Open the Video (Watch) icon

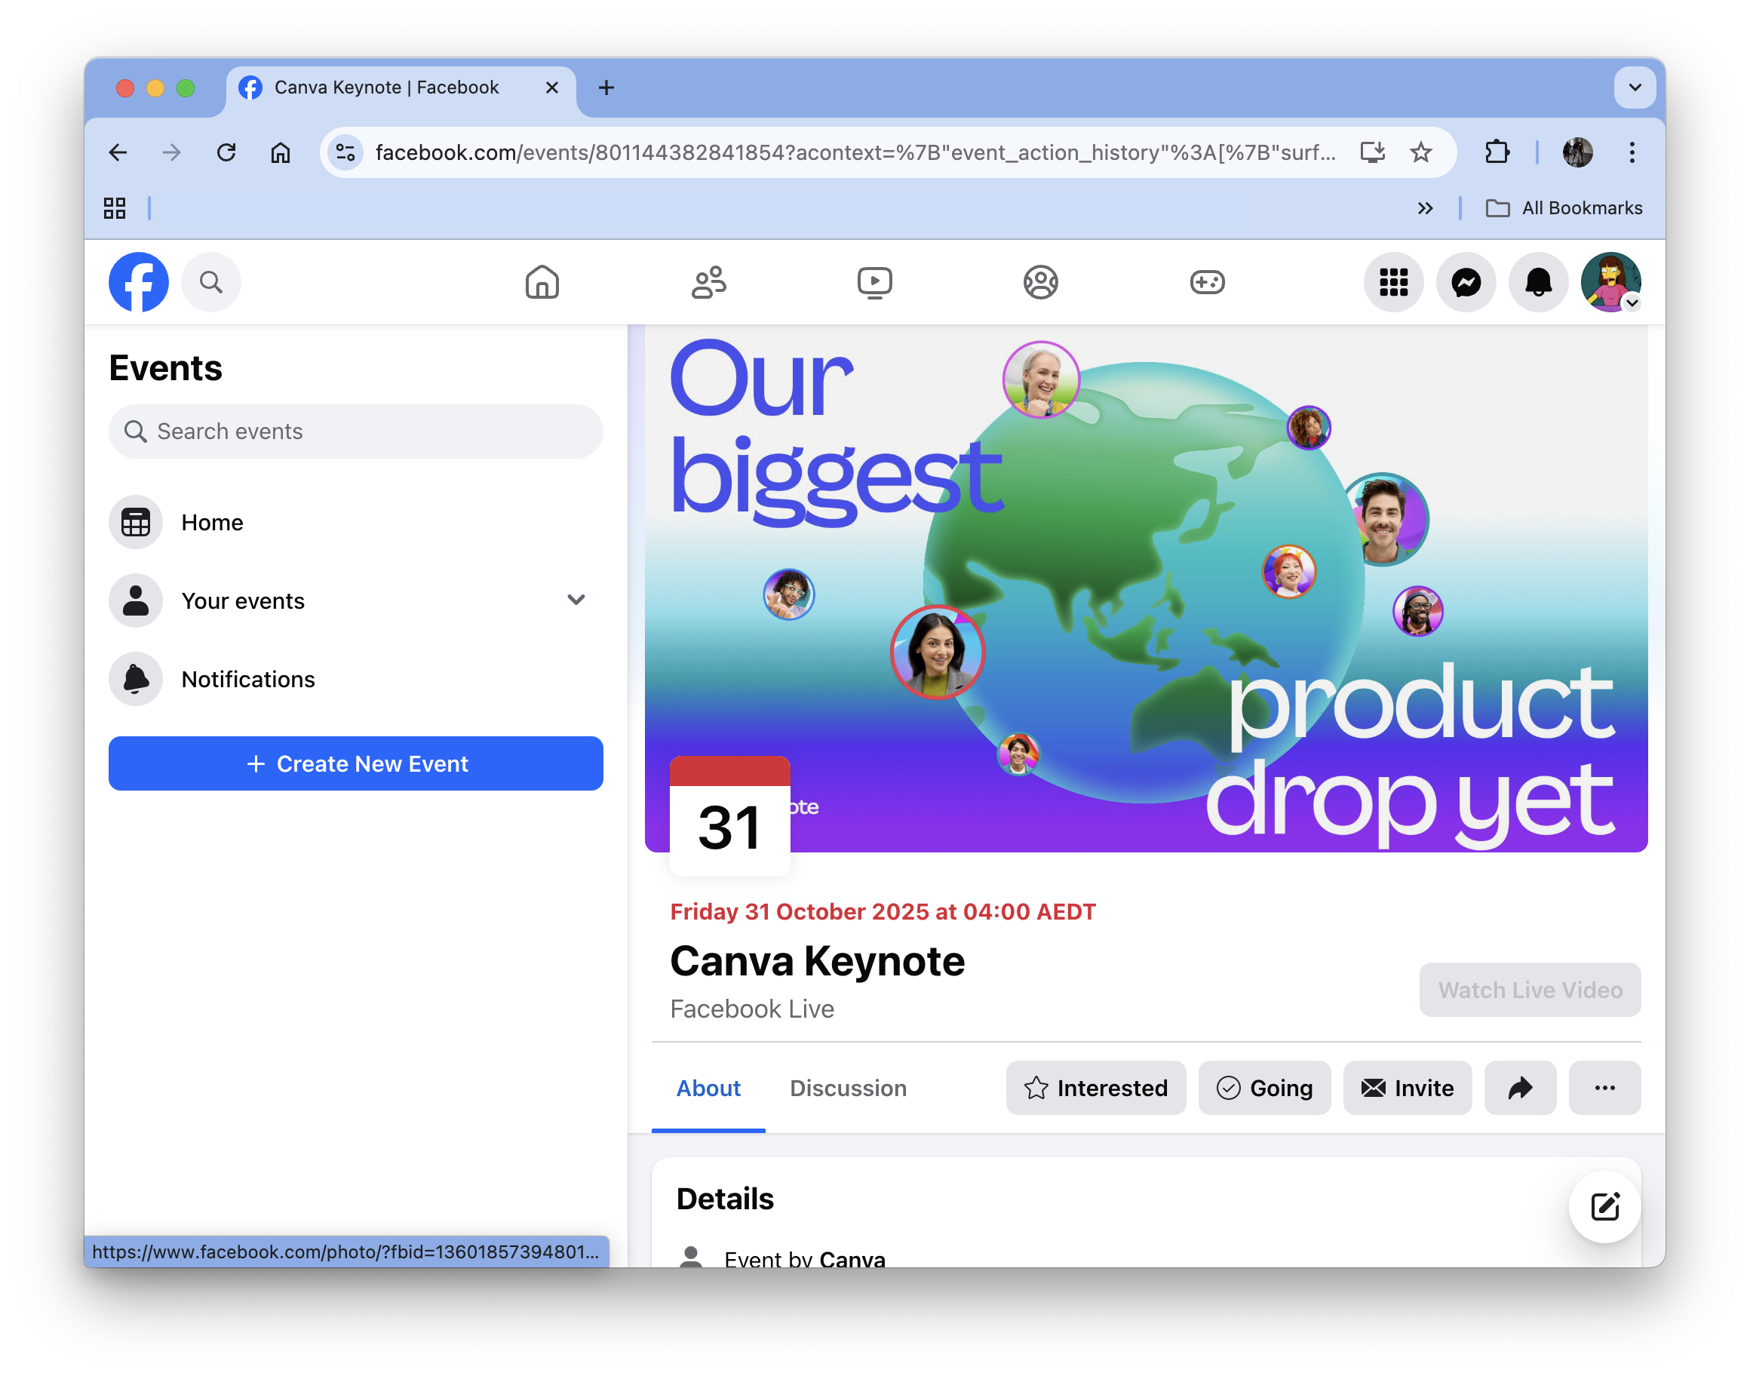coord(875,282)
